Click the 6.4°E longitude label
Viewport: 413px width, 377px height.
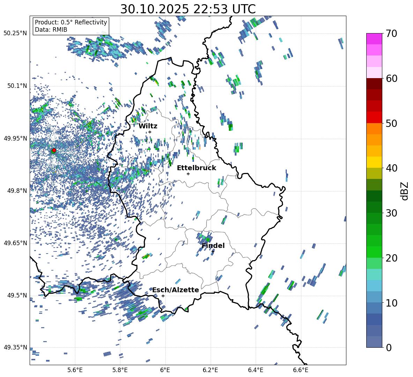(x=255, y=370)
